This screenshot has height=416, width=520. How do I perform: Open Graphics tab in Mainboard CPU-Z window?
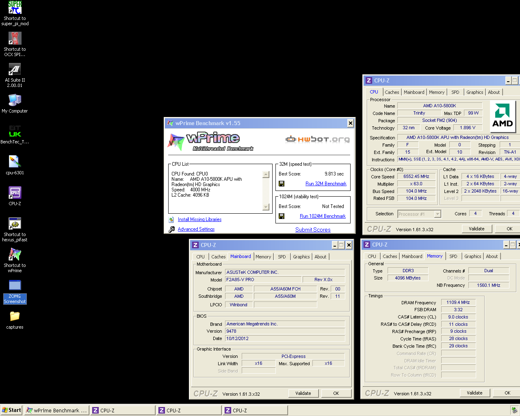tap(301, 257)
